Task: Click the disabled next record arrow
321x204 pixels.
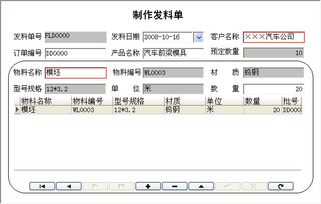Action: pyautogui.click(x=95, y=186)
